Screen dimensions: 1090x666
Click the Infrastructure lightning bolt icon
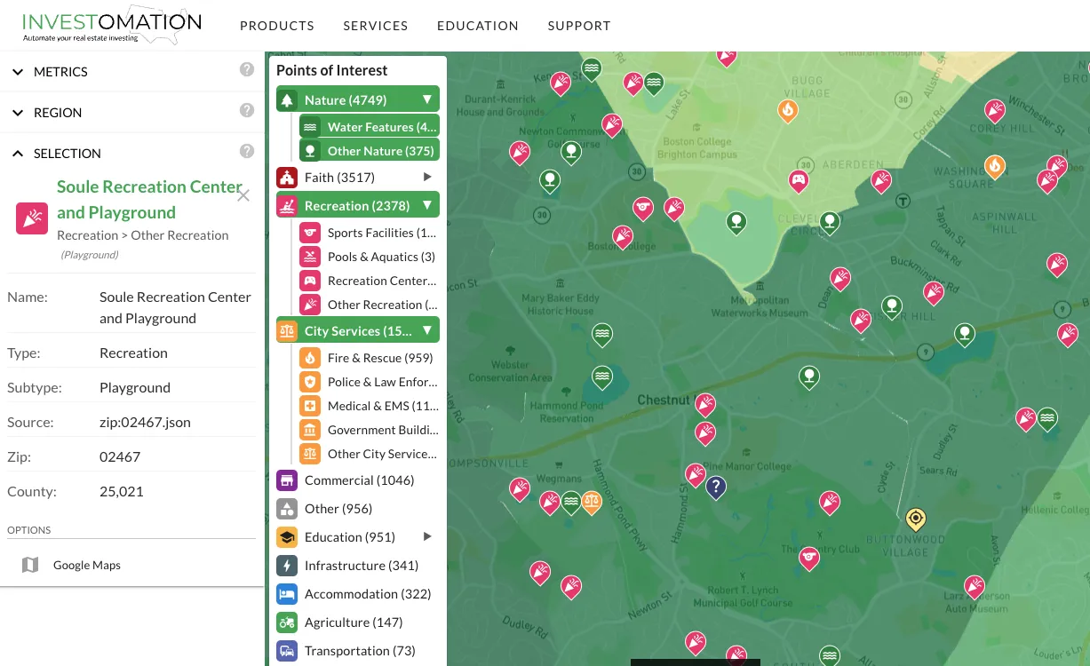click(x=286, y=566)
